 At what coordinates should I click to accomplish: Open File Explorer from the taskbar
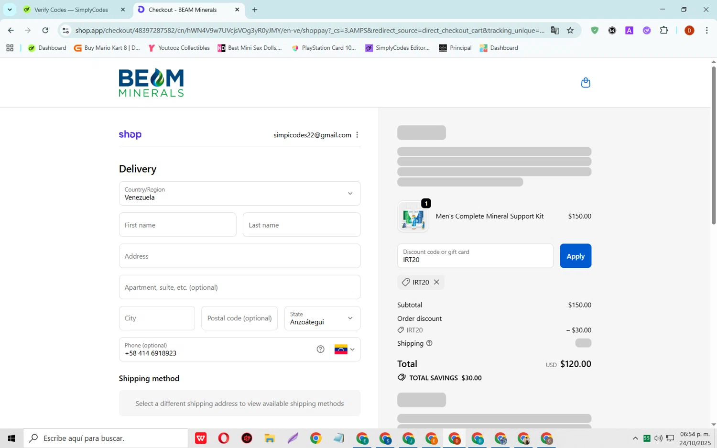270,438
